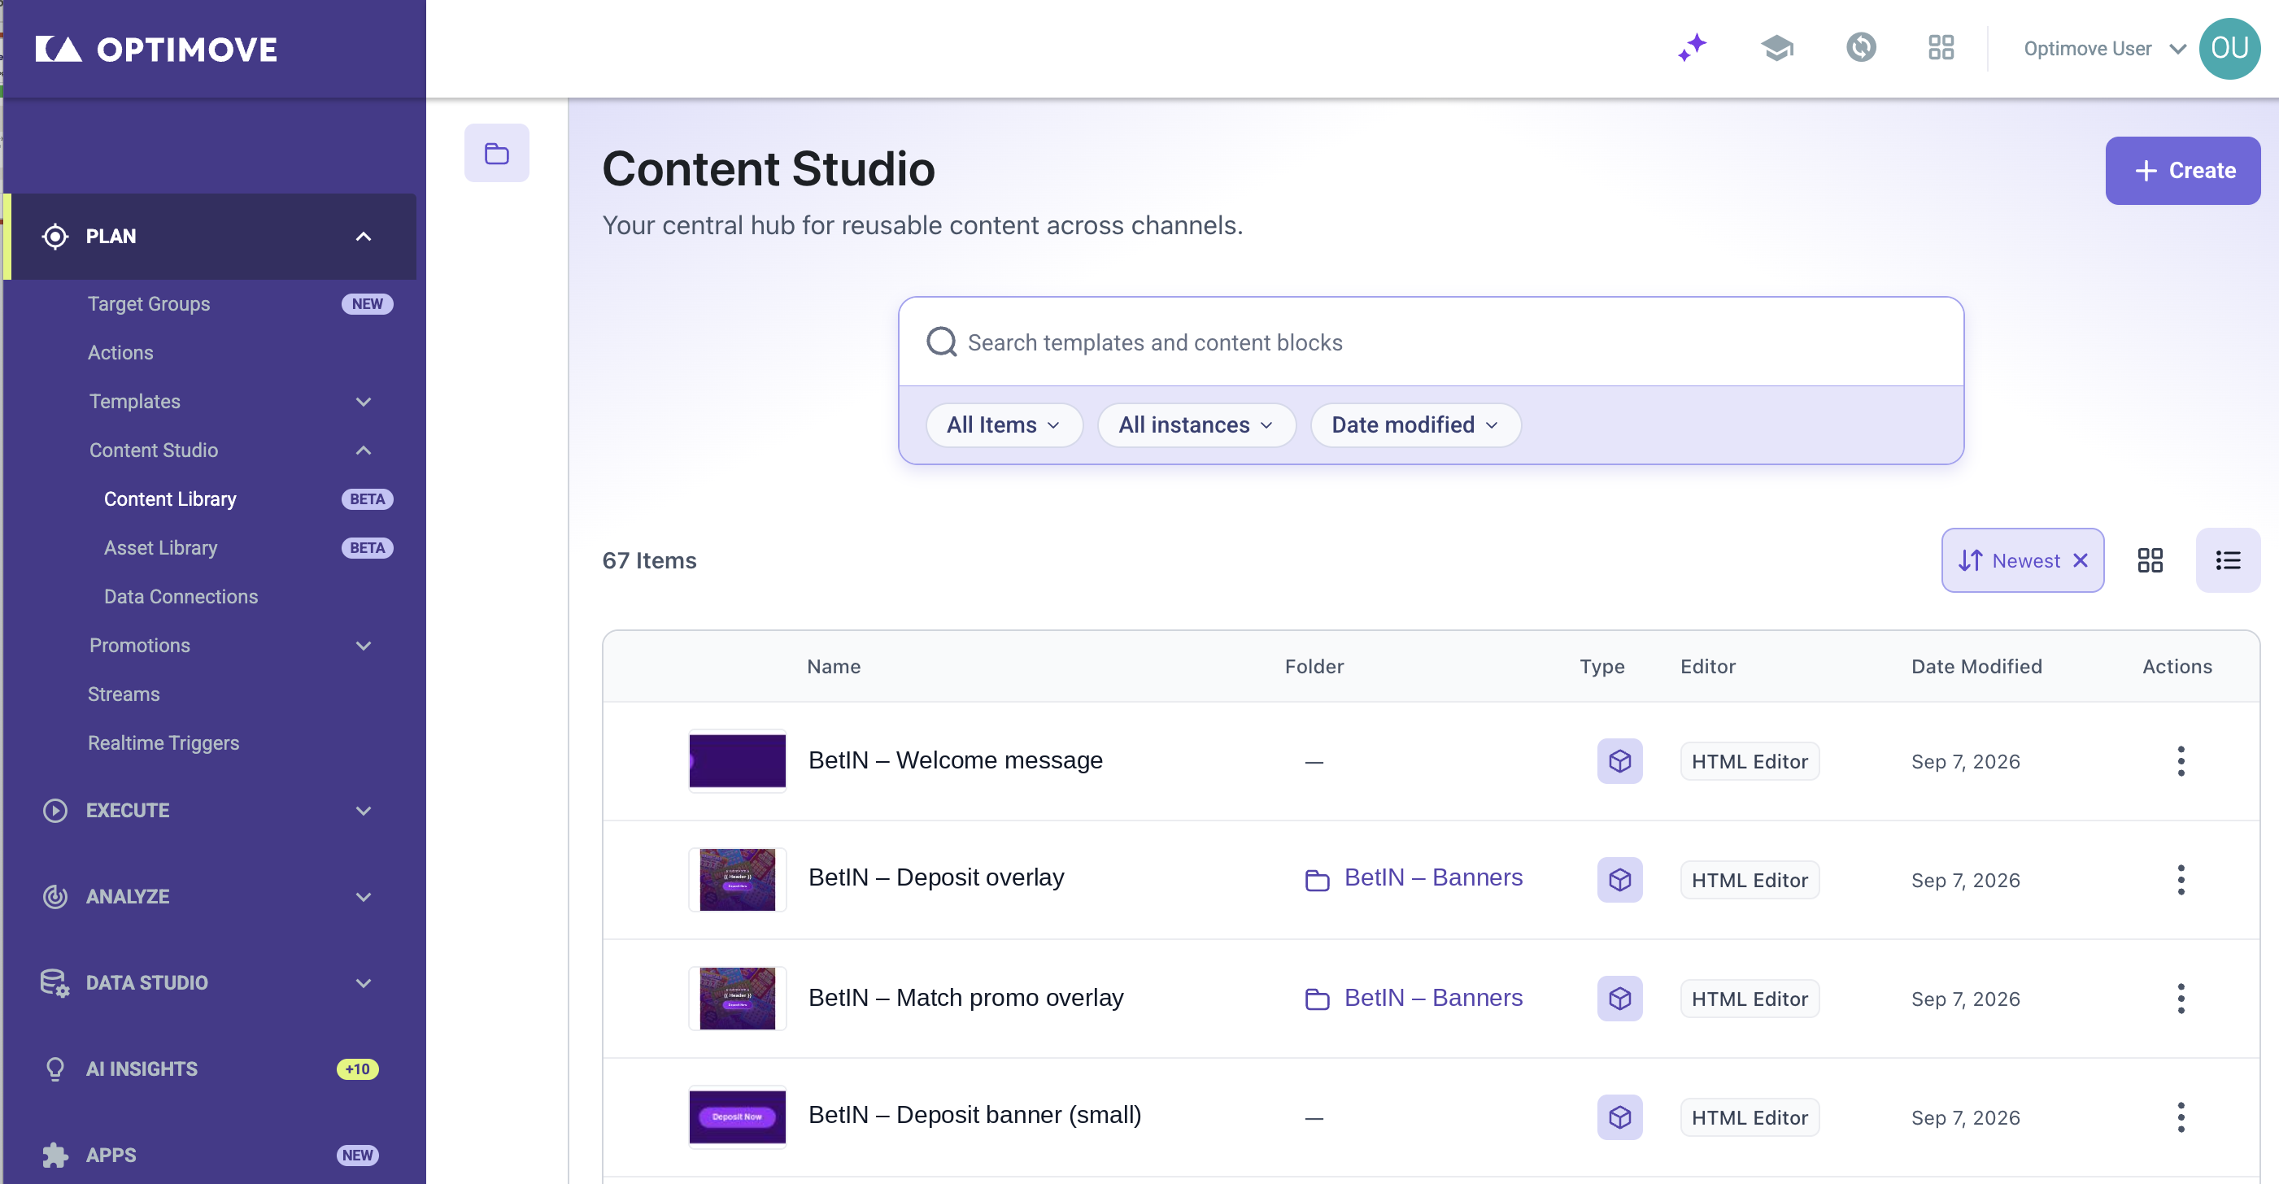The image size is (2279, 1184).
Task: Open the All Items filter dropdown
Action: pos(1004,424)
